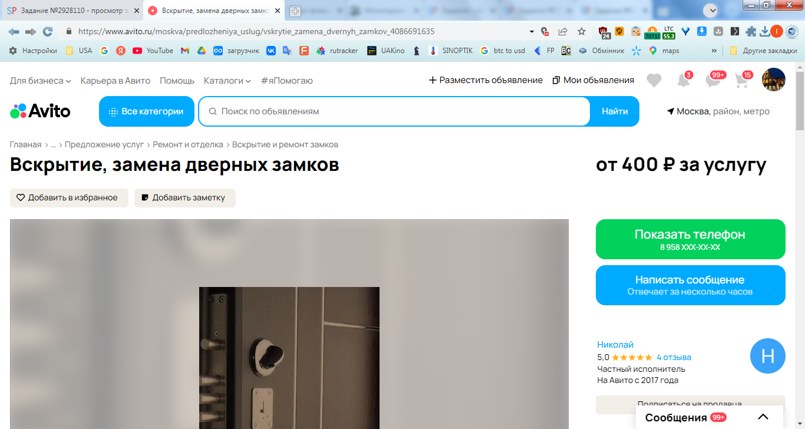Open the Bitcoin price extension icon
Viewport: 805px width, 429px height.
[652, 32]
